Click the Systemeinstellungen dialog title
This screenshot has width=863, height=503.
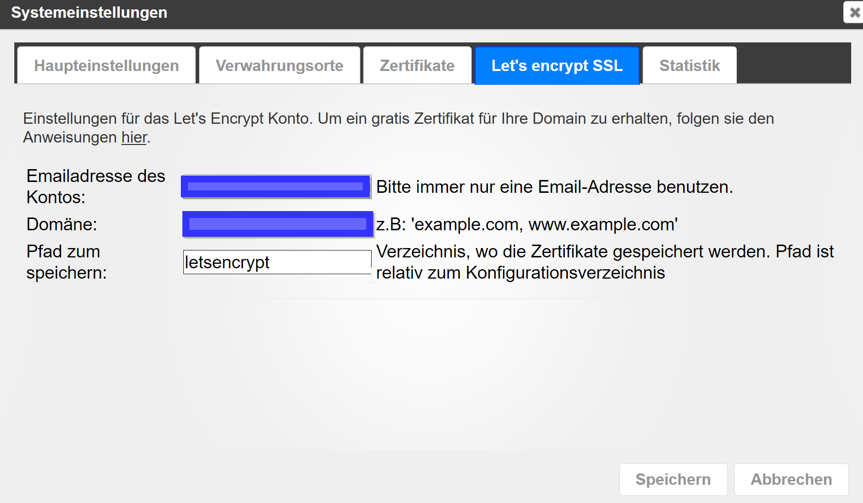89,12
